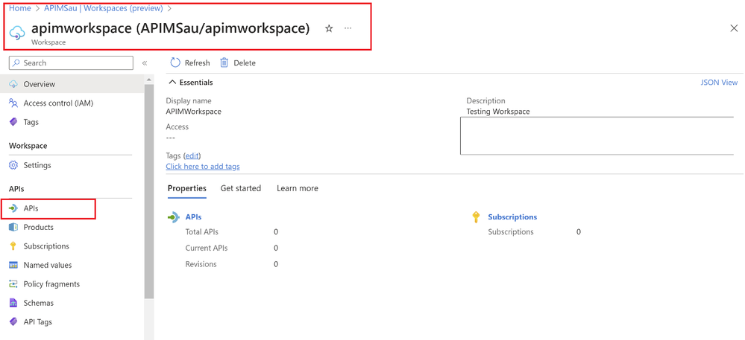Click the 'Subscriptions' count row label
Screen dimensions: 745x340
click(x=511, y=232)
